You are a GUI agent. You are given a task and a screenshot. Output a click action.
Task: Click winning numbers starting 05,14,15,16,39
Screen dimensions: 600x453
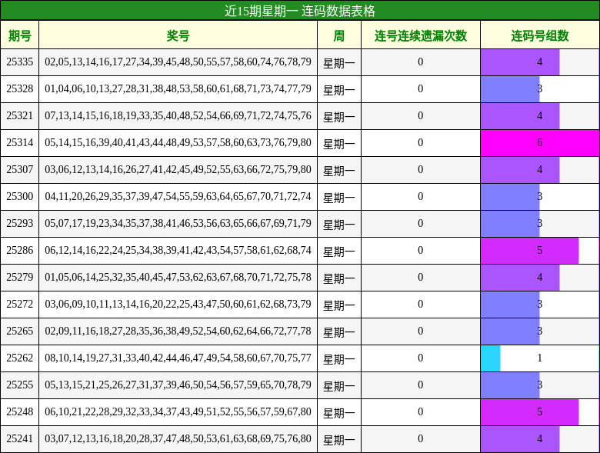pos(178,143)
